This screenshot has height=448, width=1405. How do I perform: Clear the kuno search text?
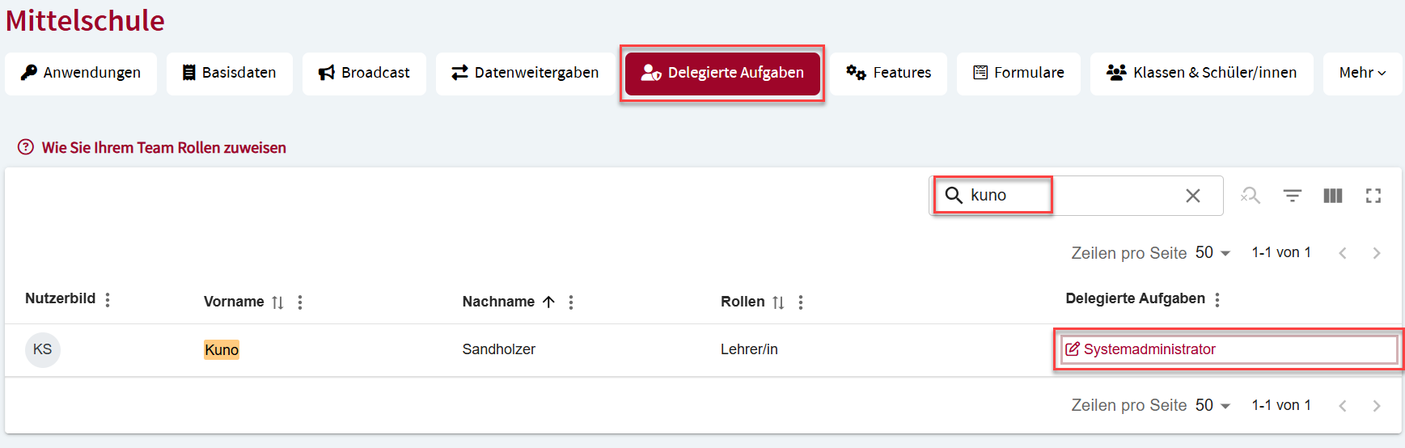point(1192,196)
